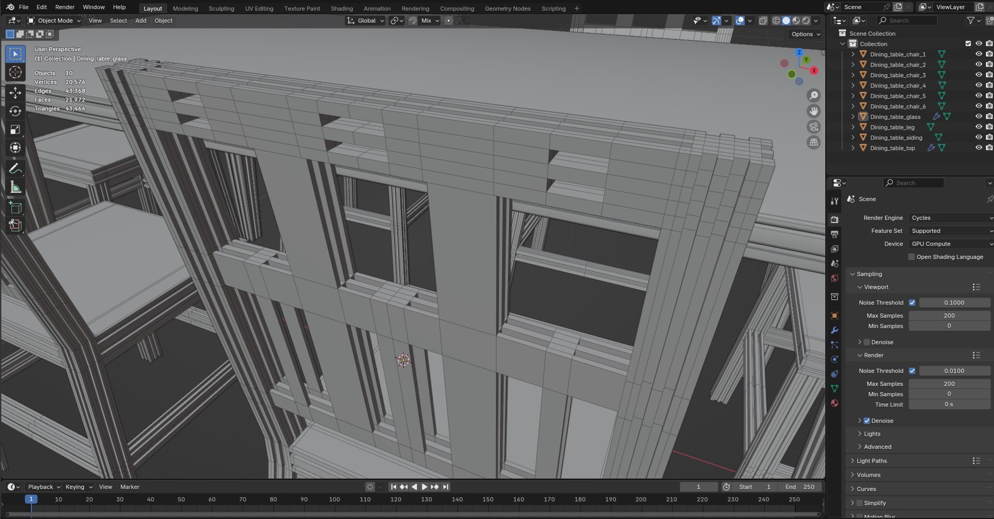Viewport: 994px width, 519px height.
Task: Select the Move tool in toolbar
Action: (15, 93)
